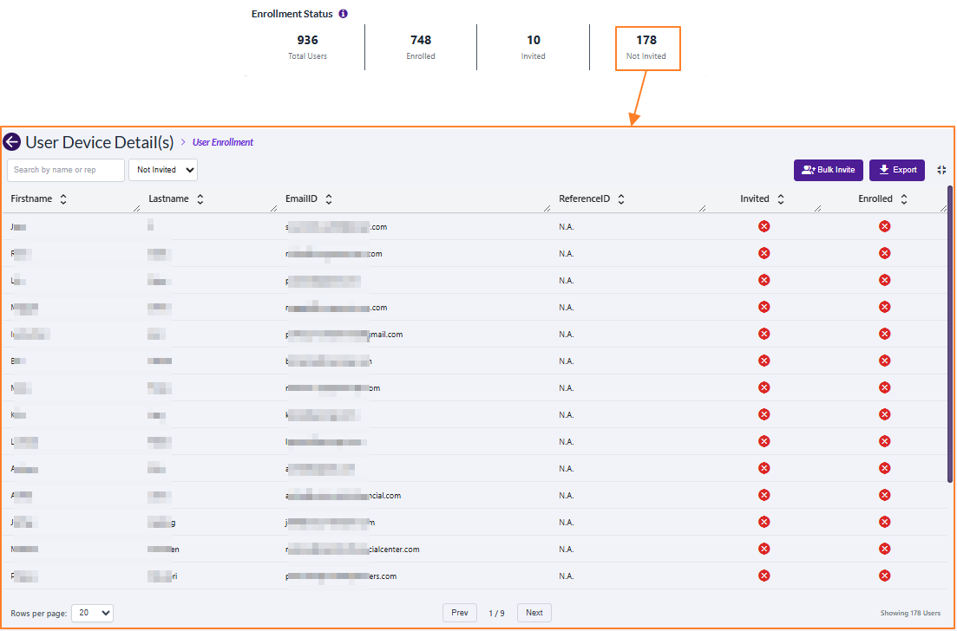This screenshot has height=631, width=957.
Task: Click the User Enrollment breadcrumb link
Action: point(223,142)
